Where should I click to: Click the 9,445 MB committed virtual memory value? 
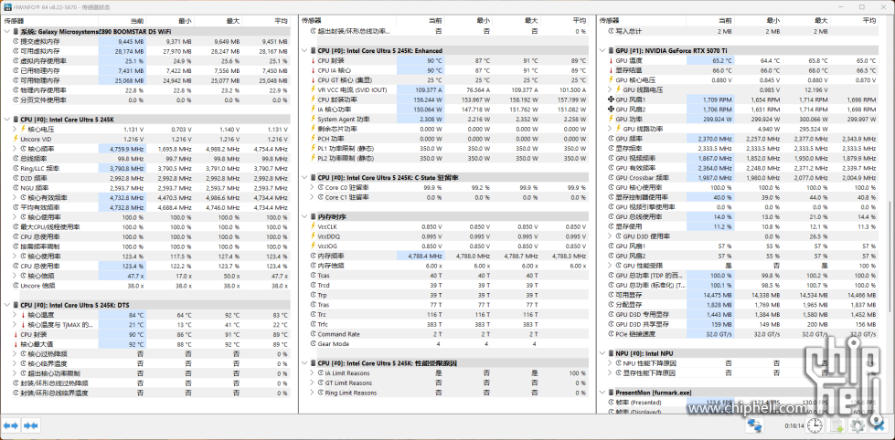pos(131,42)
